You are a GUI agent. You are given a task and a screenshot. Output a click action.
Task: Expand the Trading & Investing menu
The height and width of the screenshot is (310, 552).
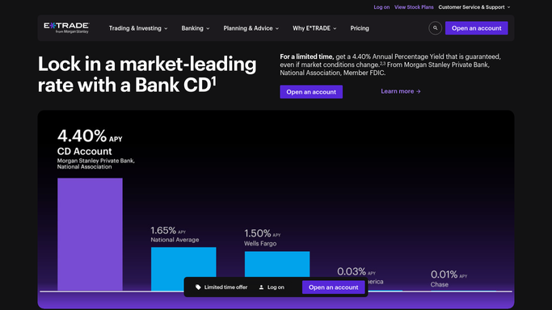tap(138, 28)
